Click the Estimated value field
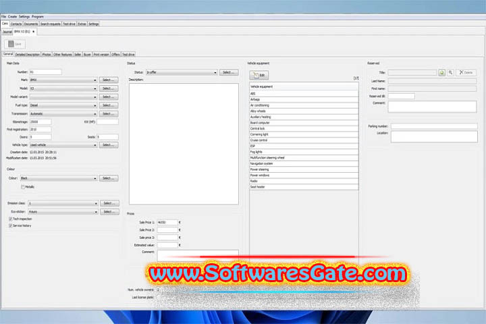Screen dimensions: 486x324 pyautogui.click(x=167, y=245)
